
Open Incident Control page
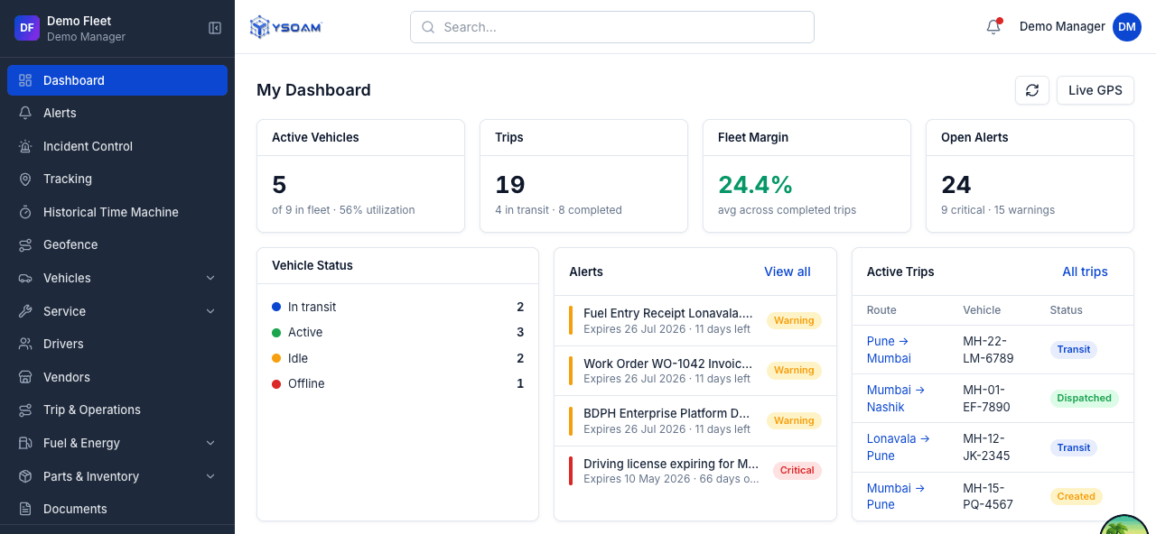[x=117, y=146]
